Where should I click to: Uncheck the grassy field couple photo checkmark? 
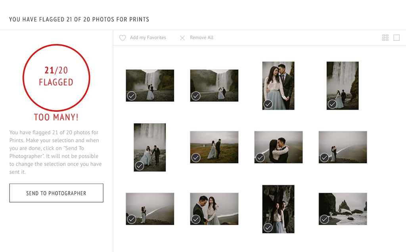coord(196,158)
